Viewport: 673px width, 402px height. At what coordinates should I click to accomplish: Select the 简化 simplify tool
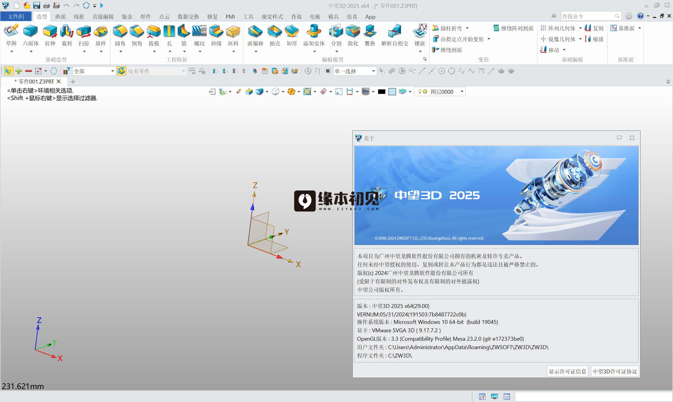pyautogui.click(x=353, y=35)
